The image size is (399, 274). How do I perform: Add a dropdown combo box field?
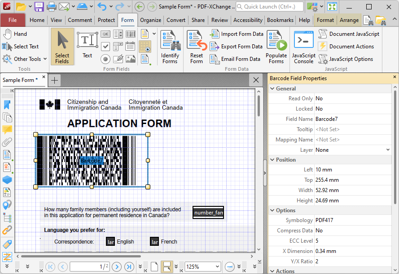tap(118, 47)
